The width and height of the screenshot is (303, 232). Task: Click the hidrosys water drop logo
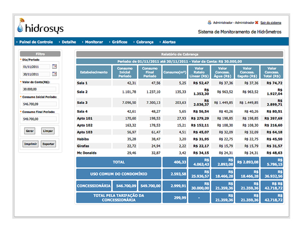tap(20, 26)
